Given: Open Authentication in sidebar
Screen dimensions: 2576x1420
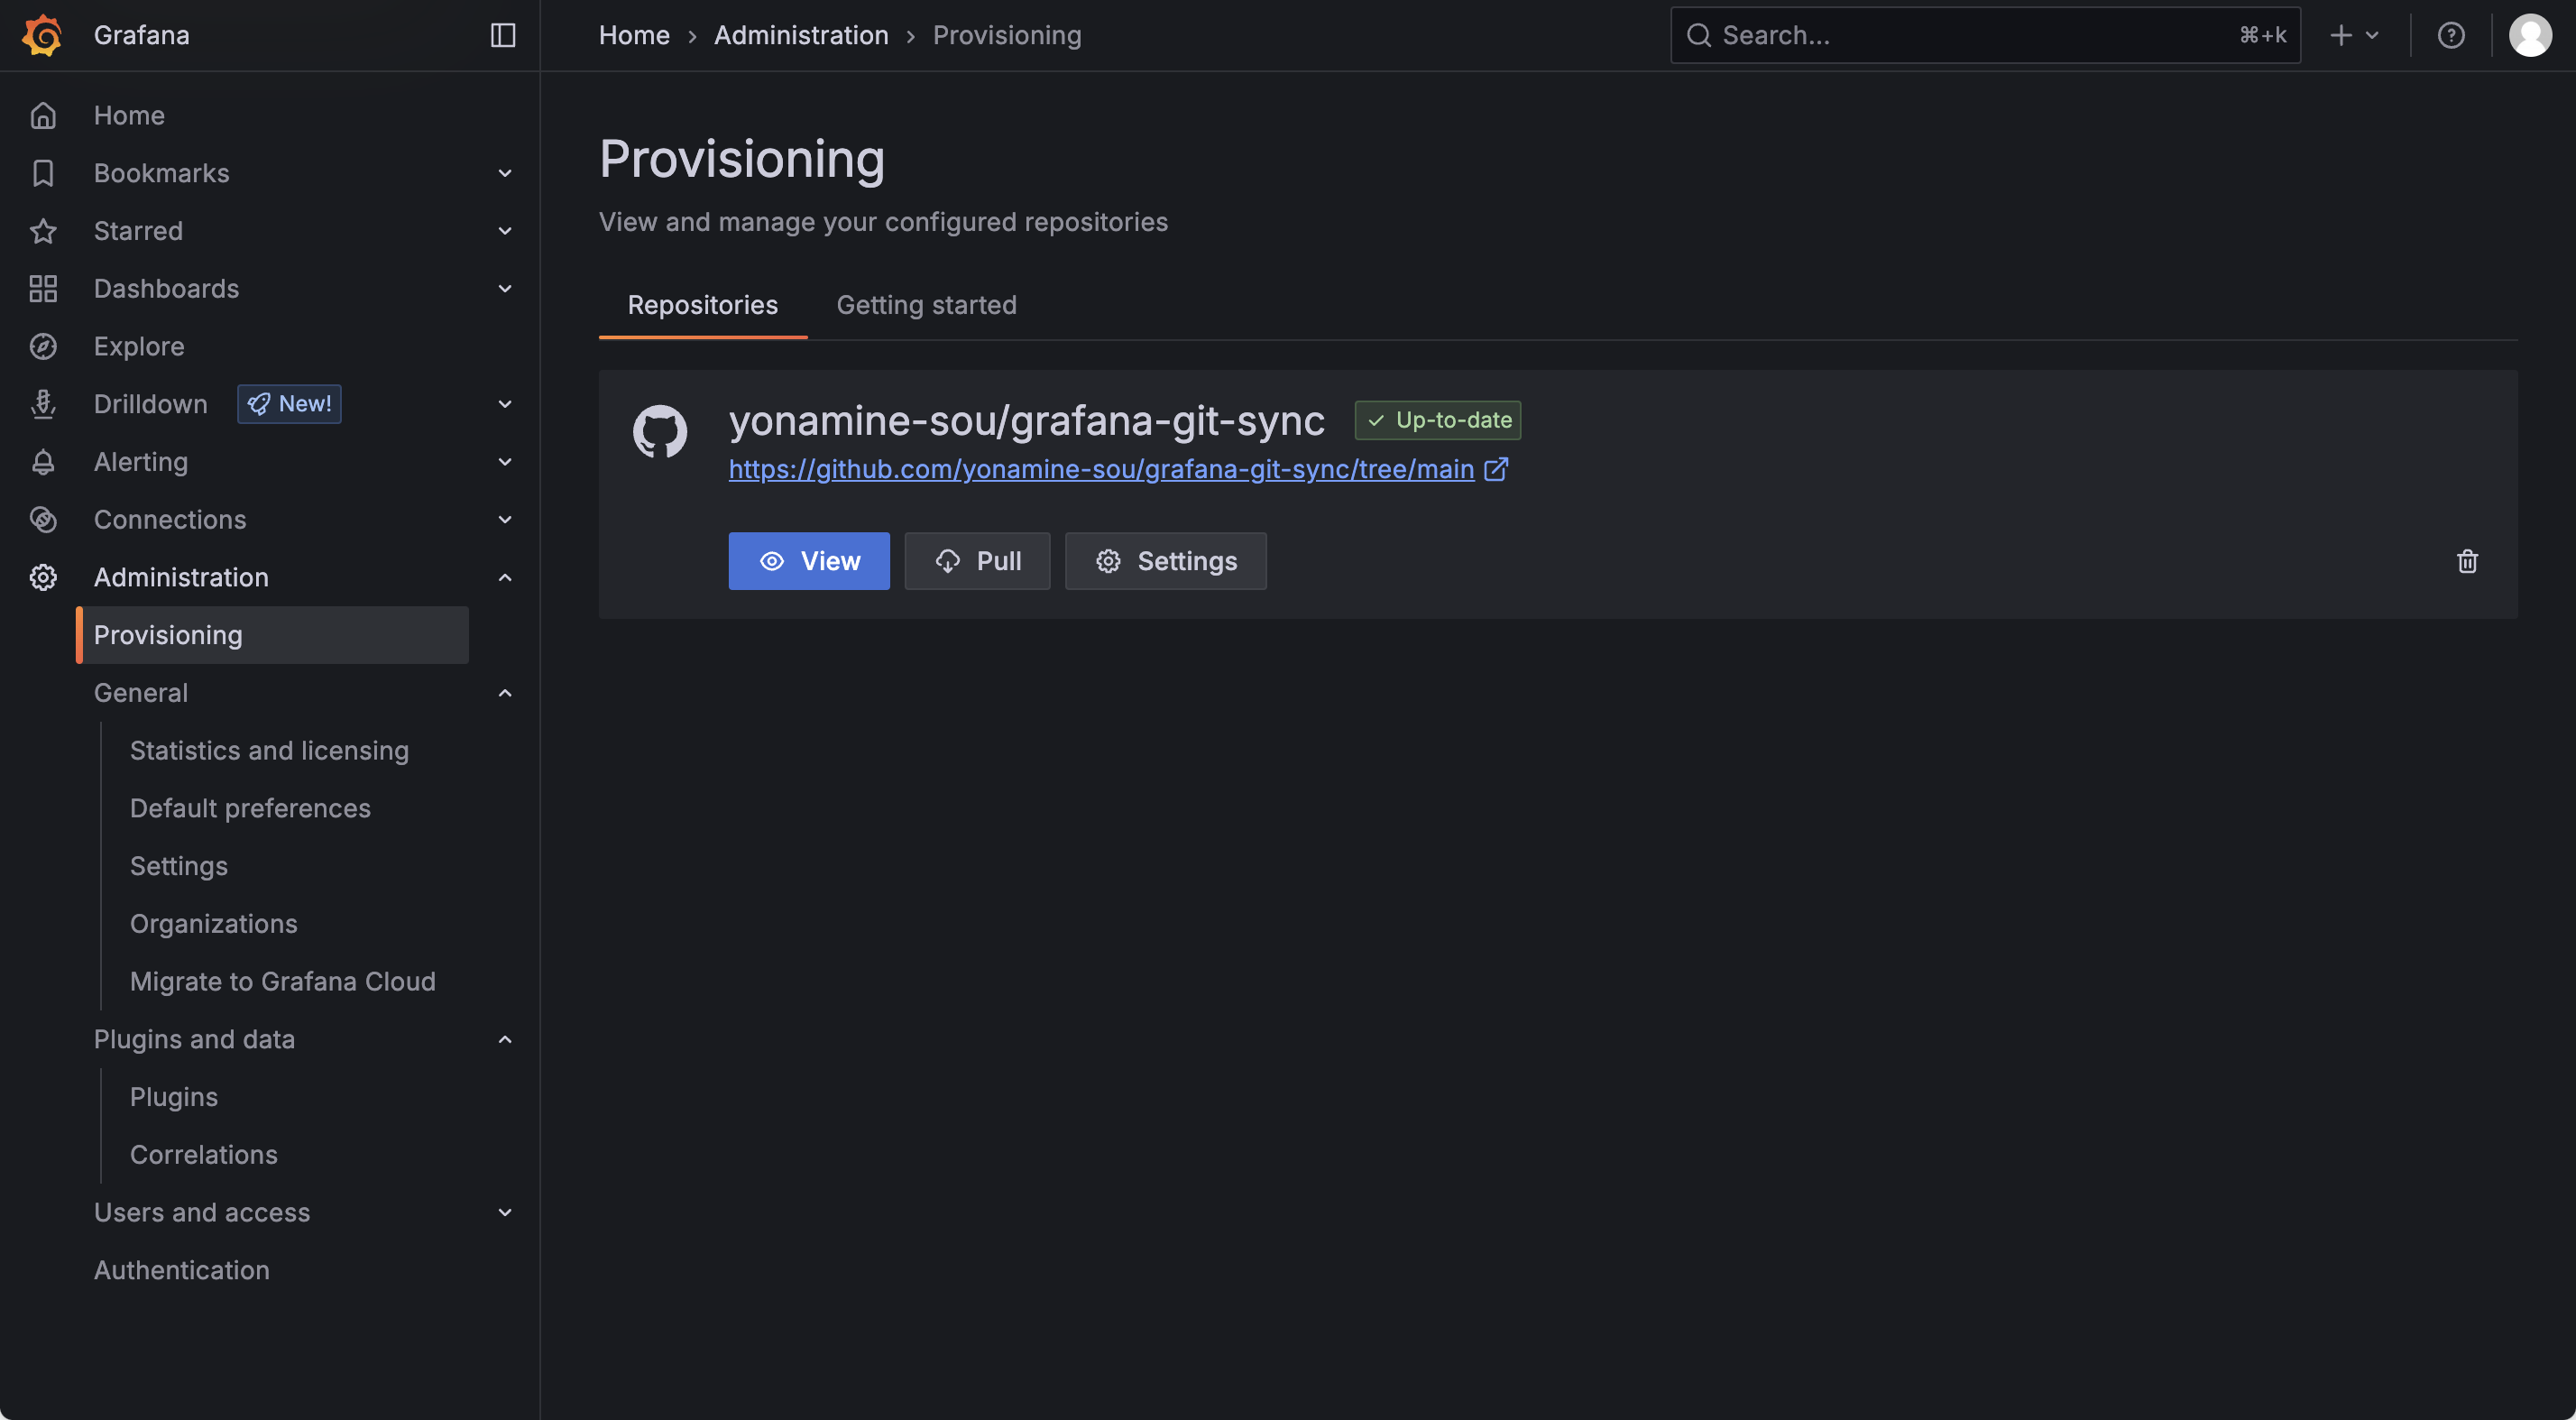Looking at the screenshot, I should click(x=182, y=1270).
